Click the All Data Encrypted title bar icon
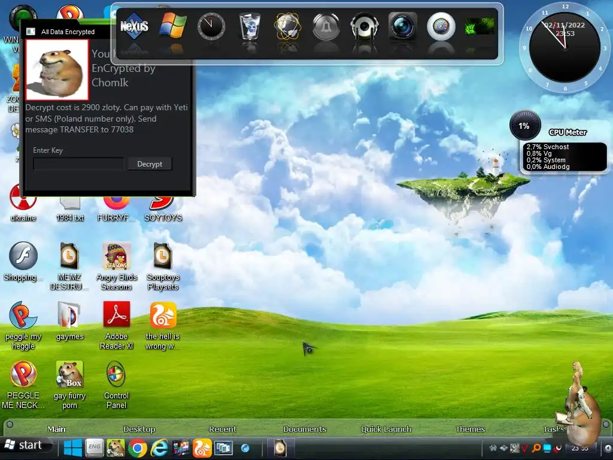This screenshot has height=460, width=613. [31, 32]
